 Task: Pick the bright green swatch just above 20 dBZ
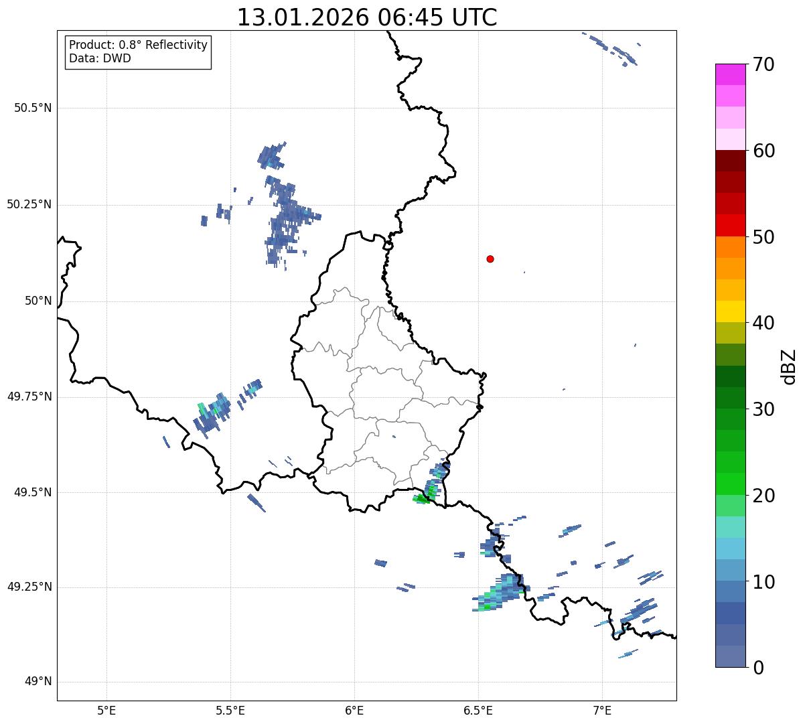point(730,484)
